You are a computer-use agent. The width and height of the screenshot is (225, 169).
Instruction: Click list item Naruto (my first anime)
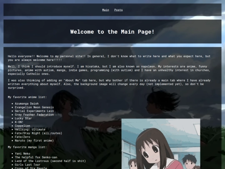click(34, 141)
